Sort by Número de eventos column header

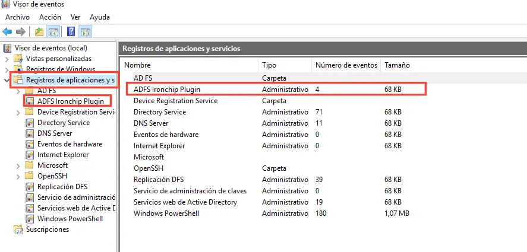point(346,65)
